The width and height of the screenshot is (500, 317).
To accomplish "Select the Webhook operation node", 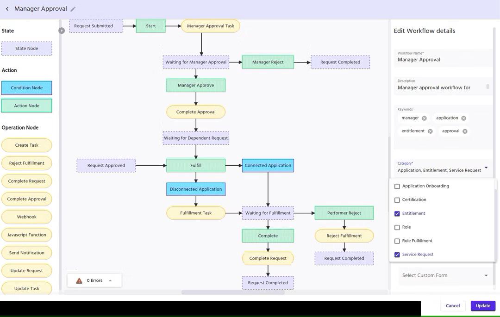I will [x=27, y=217].
